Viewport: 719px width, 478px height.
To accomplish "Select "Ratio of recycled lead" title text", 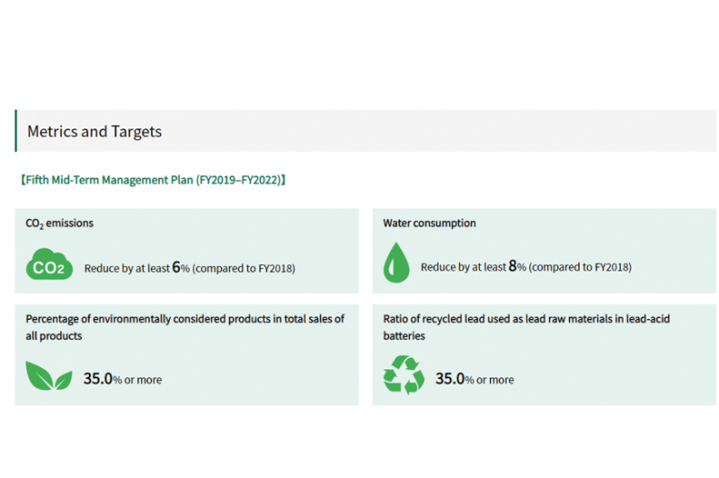I will (x=527, y=319).
